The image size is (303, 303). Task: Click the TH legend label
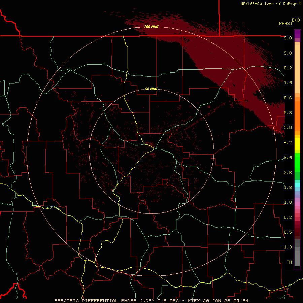(x=289, y=262)
